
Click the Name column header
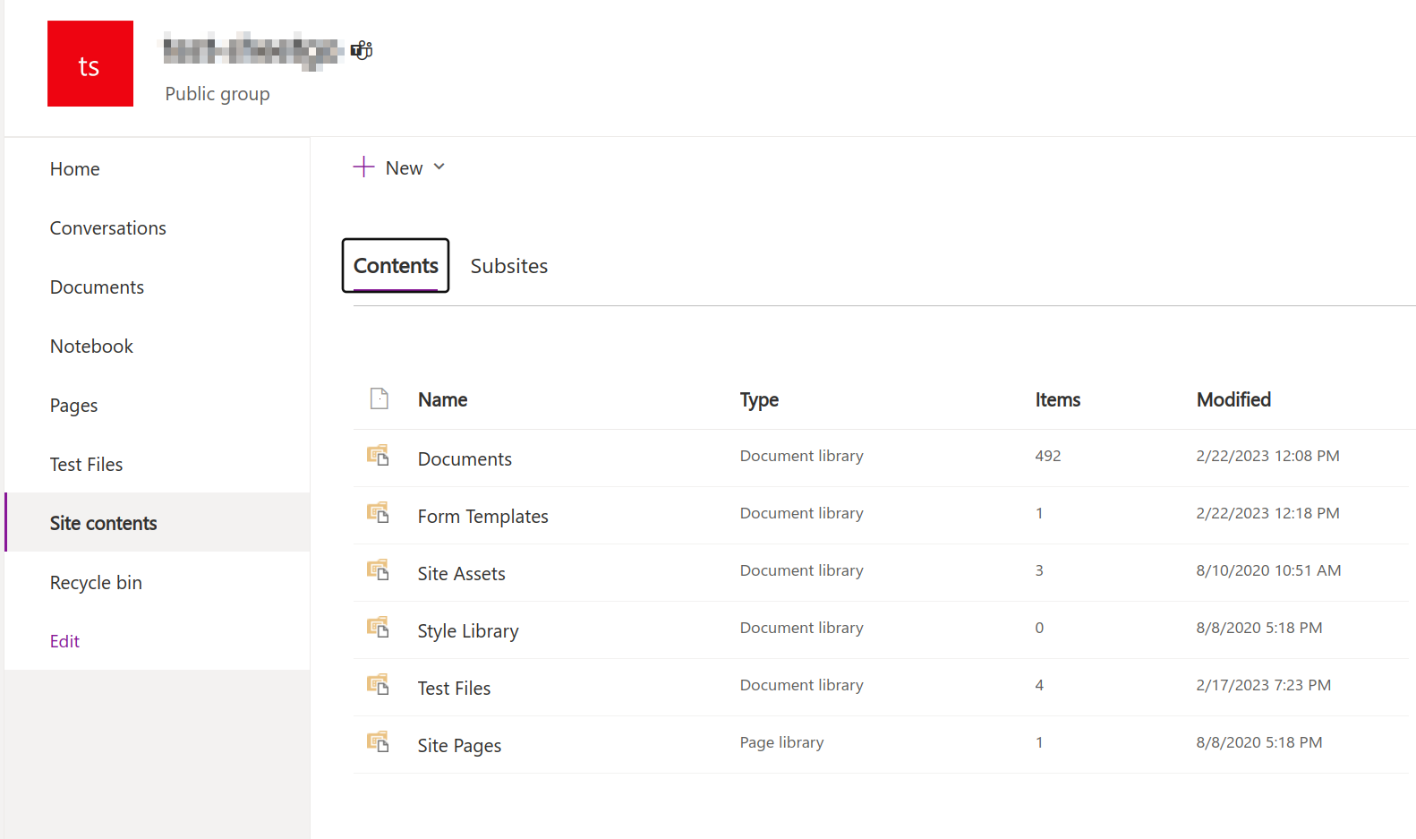coord(442,399)
